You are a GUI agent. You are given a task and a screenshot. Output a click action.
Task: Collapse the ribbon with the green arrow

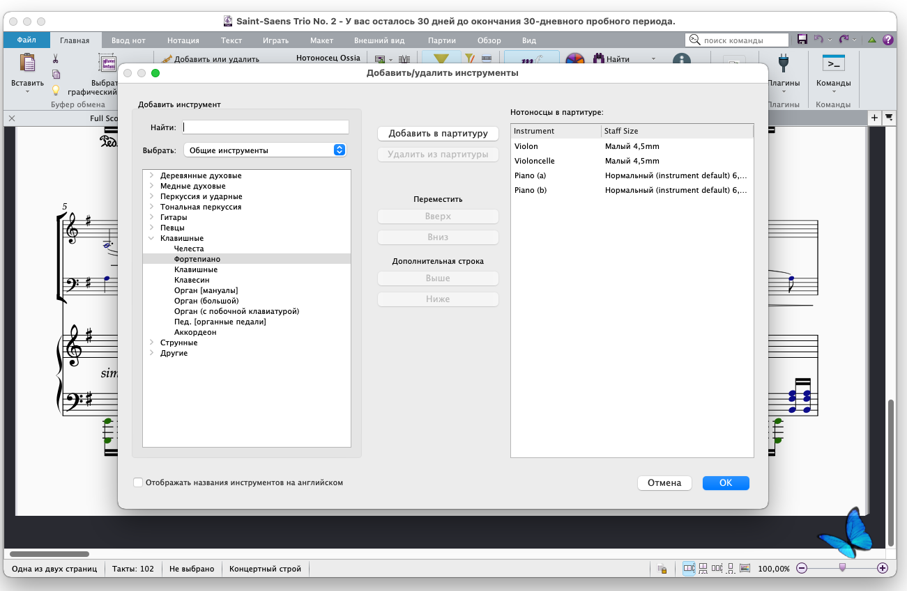click(871, 40)
